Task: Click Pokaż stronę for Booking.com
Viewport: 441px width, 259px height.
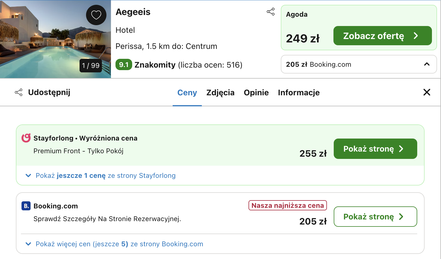Action: pos(375,217)
